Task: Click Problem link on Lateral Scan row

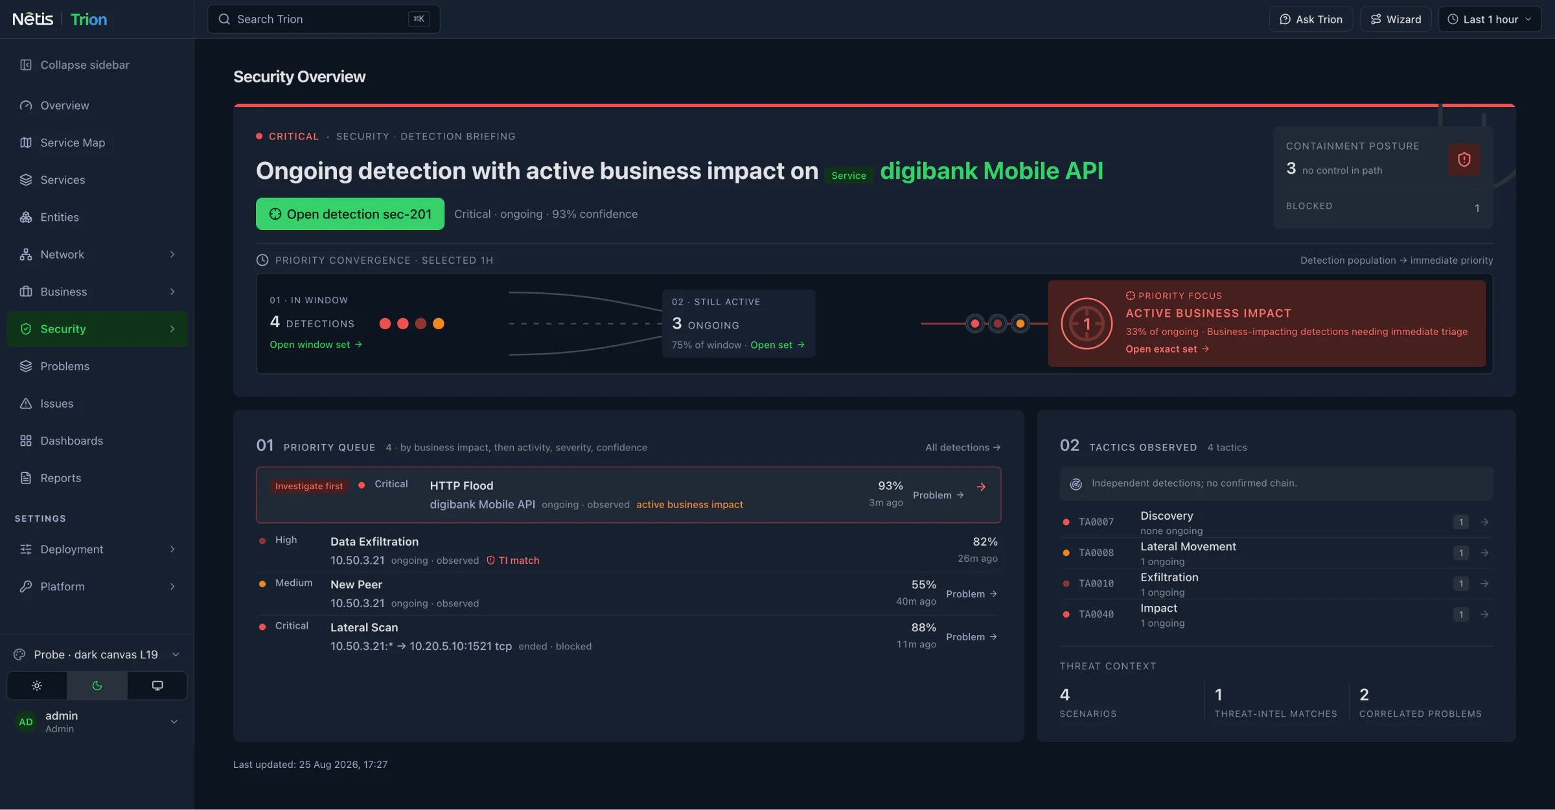Action: tap(971, 637)
